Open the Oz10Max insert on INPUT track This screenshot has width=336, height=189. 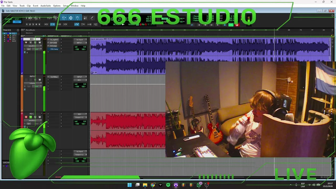pyautogui.click(x=54, y=77)
